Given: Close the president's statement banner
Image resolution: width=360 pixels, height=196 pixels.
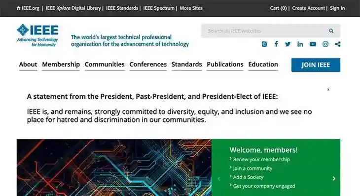Looking at the screenshot, I should [x=328, y=89].
